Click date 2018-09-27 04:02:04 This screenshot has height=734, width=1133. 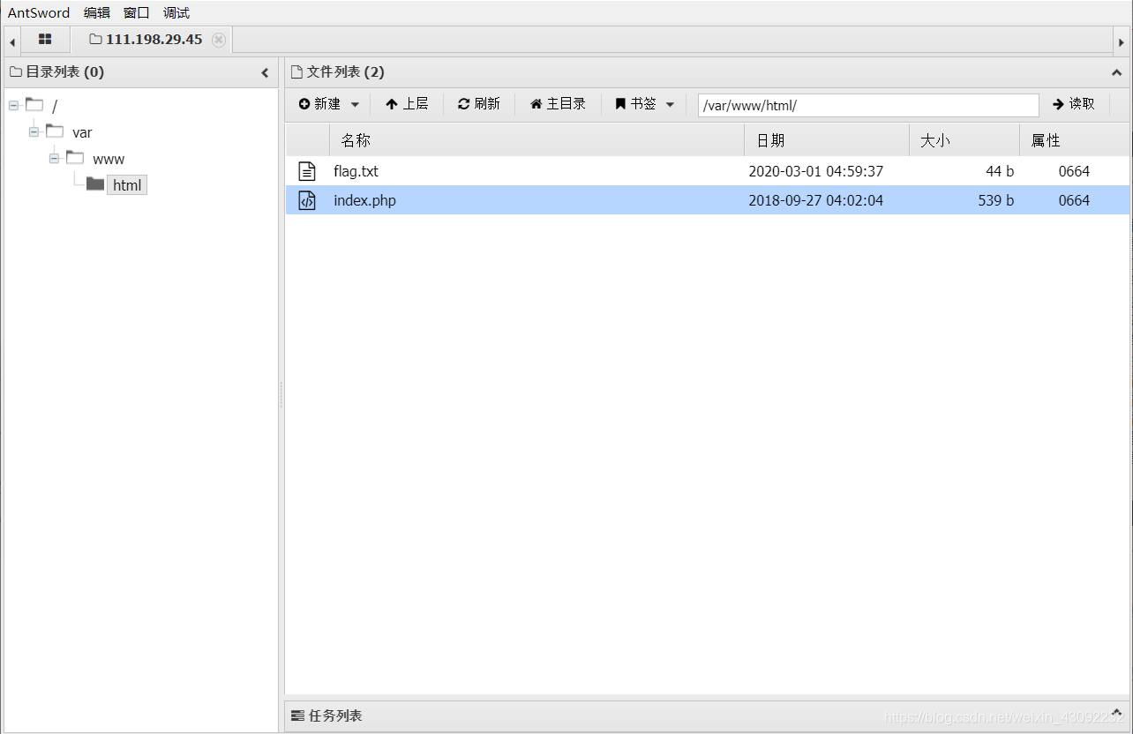[816, 200]
